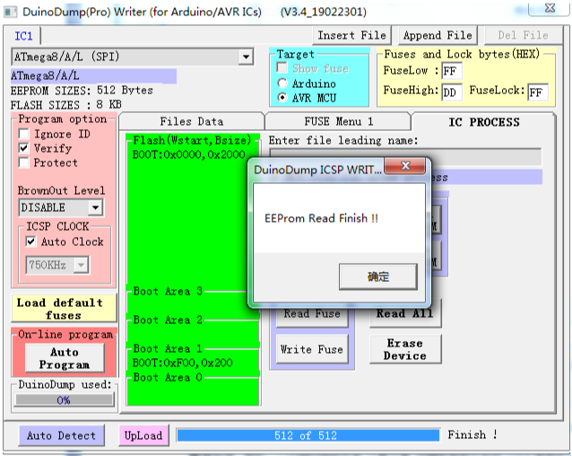Close the DuinoDump Writer main window
The width and height of the screenshot is (572, 456).
tap(550, 8)
